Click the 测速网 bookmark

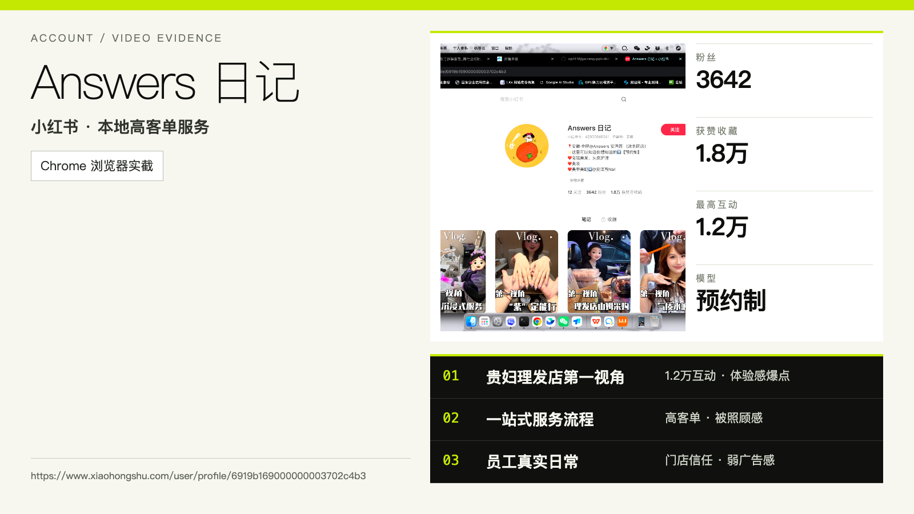coord(643,82)
